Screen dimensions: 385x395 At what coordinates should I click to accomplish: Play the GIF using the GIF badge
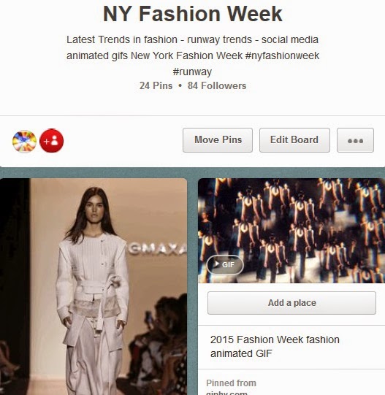coord(225,264)
